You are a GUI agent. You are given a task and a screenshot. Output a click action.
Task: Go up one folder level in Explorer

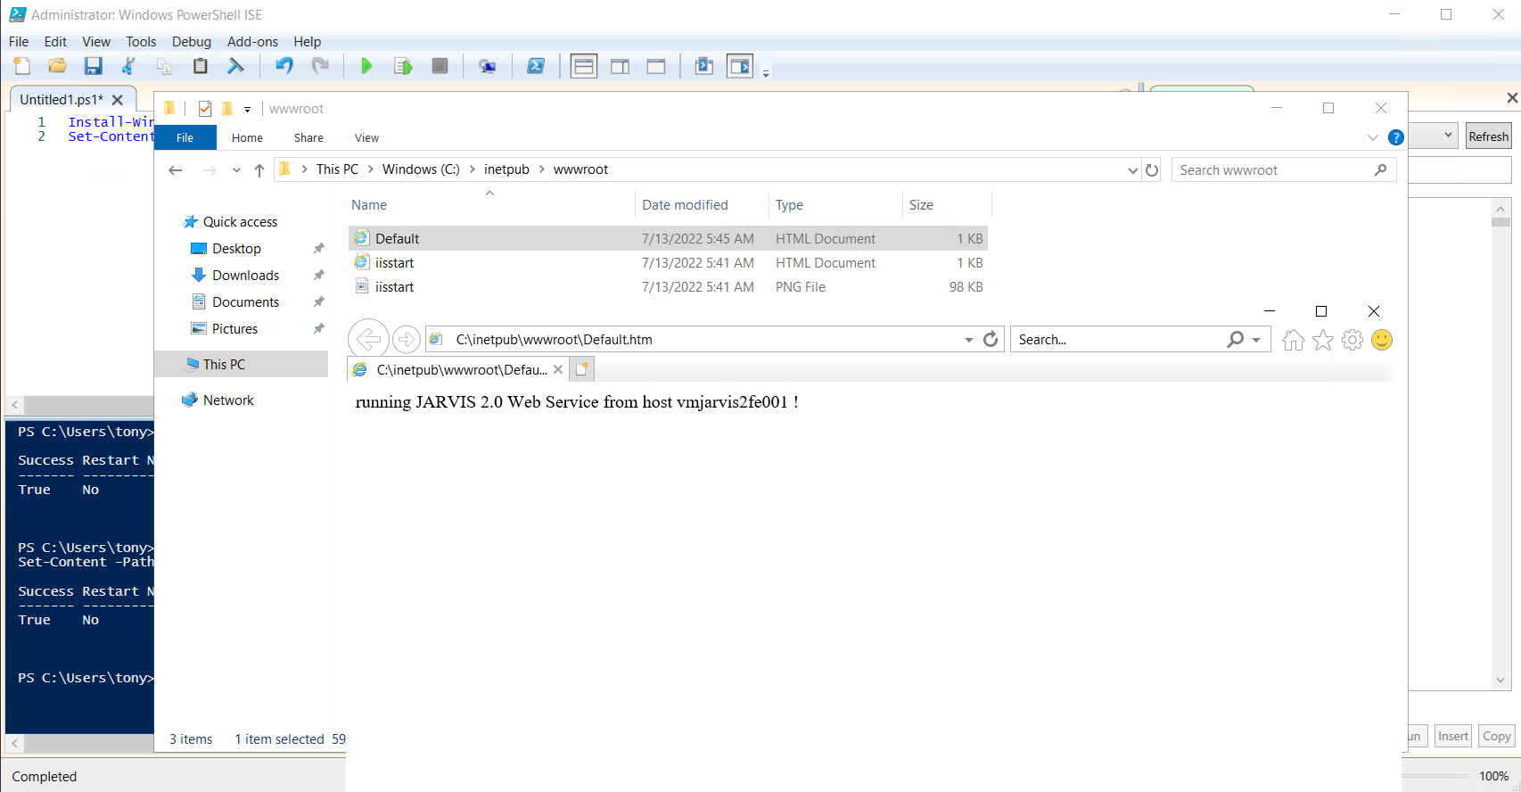[259, 170]
